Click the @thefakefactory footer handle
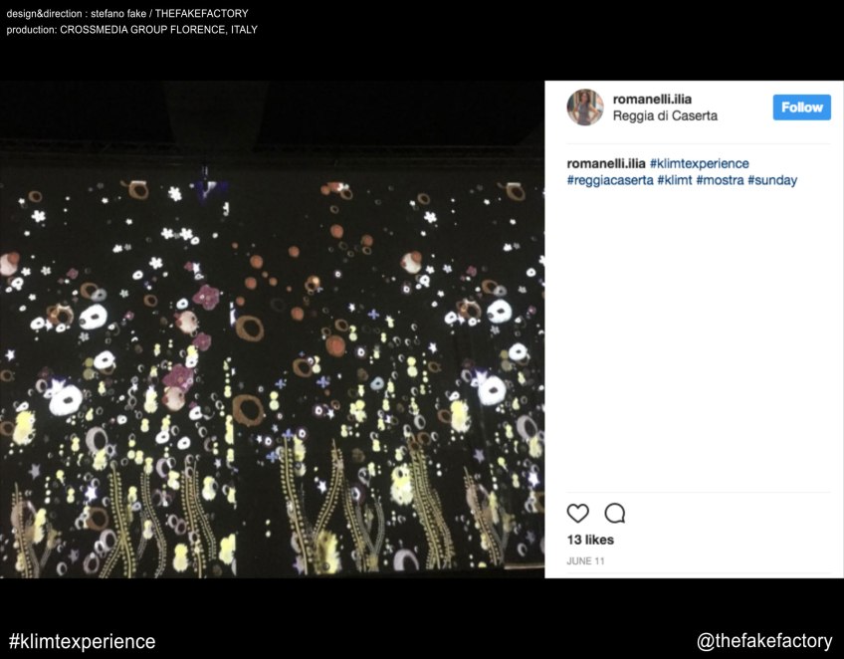 click(764, 641)
